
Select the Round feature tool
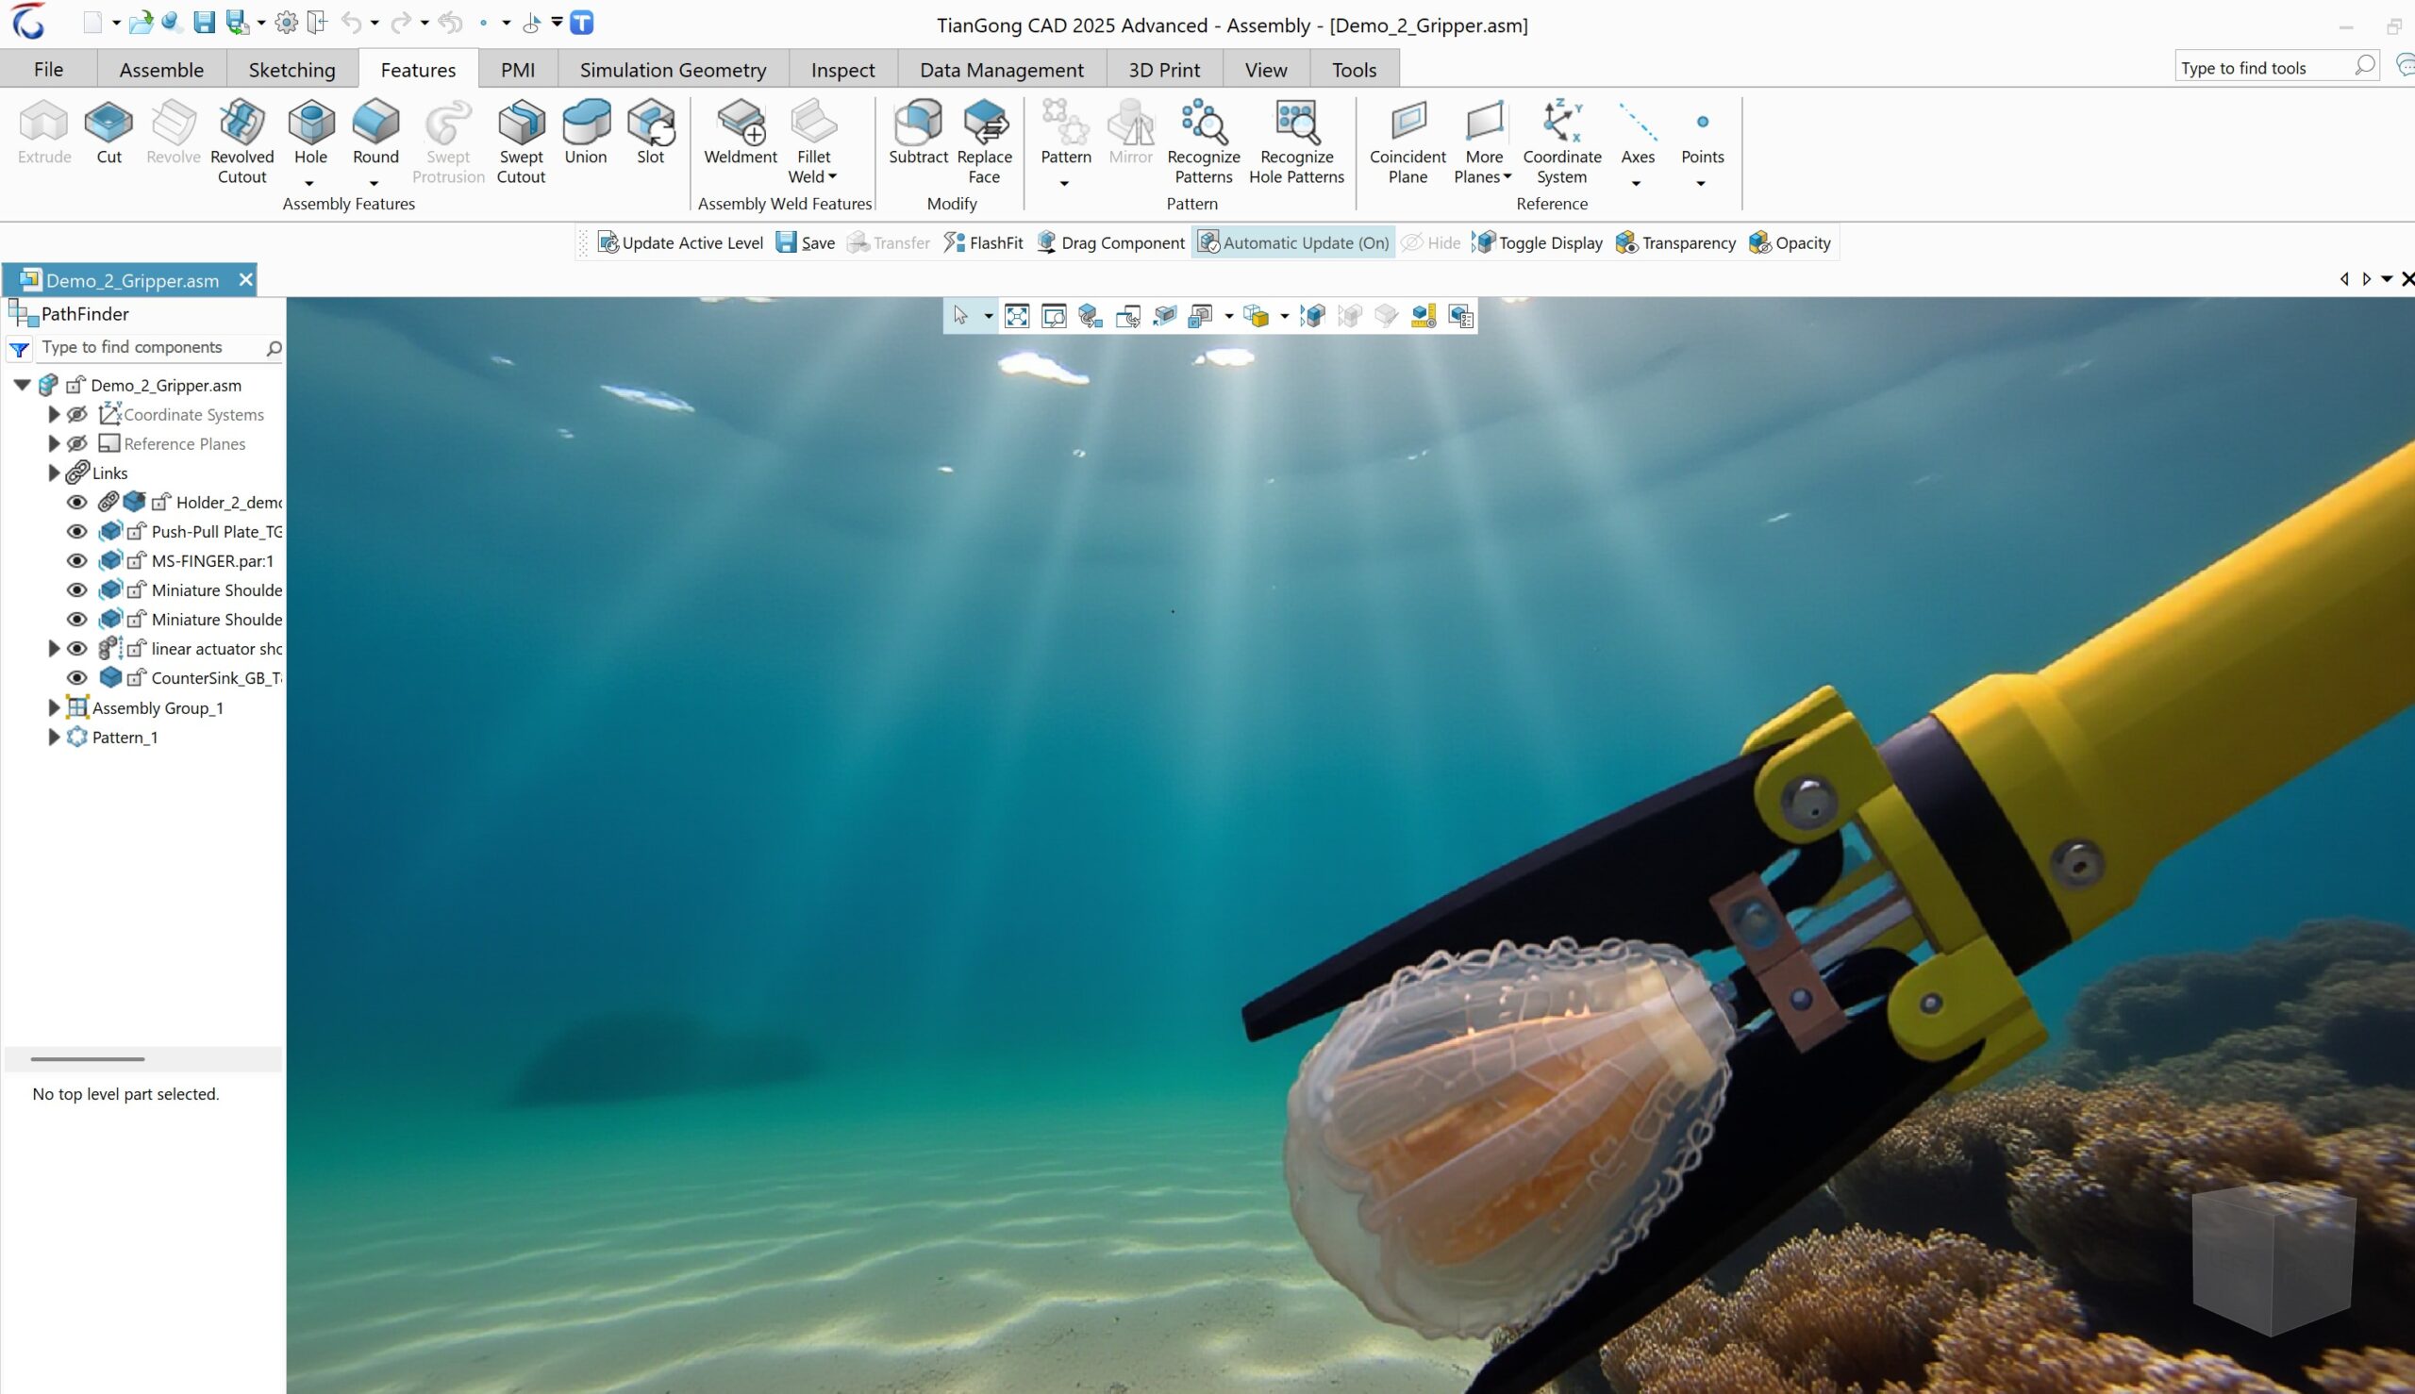click(x=375, y=132)
